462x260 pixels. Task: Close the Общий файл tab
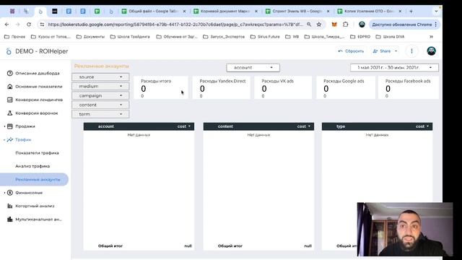(184, 12)
